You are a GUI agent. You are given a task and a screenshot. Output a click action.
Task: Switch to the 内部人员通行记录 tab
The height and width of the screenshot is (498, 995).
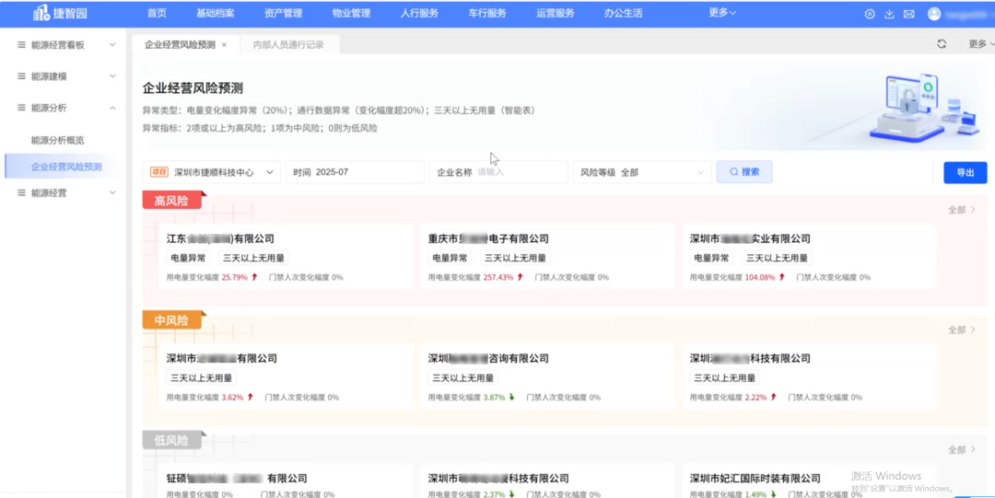pyautogui.click(x=288, y=44)
